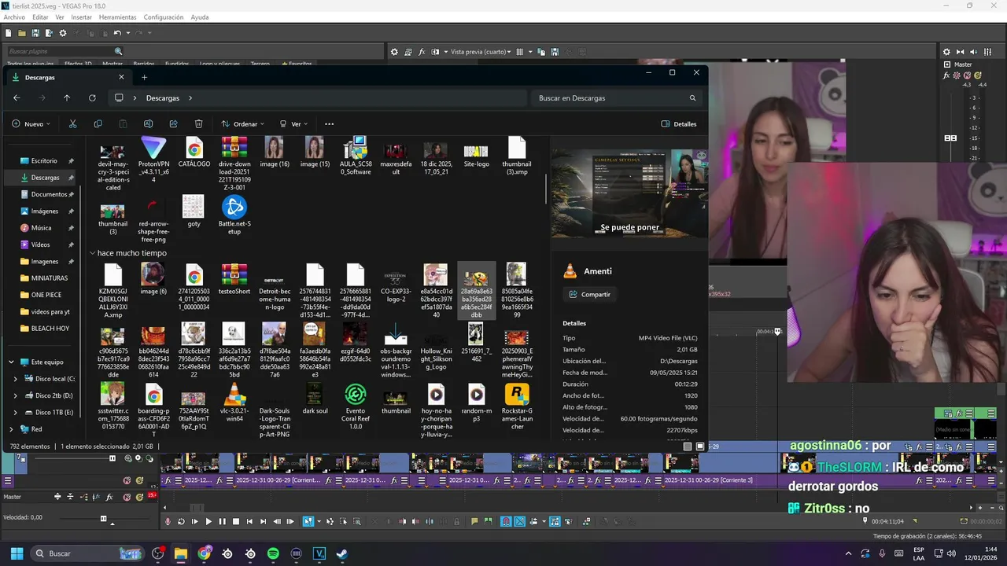Image resolution: width=1007 pixels, height=566 pixels.
Task: Click Nuevo button in Explorer
Action: [31, 124]
